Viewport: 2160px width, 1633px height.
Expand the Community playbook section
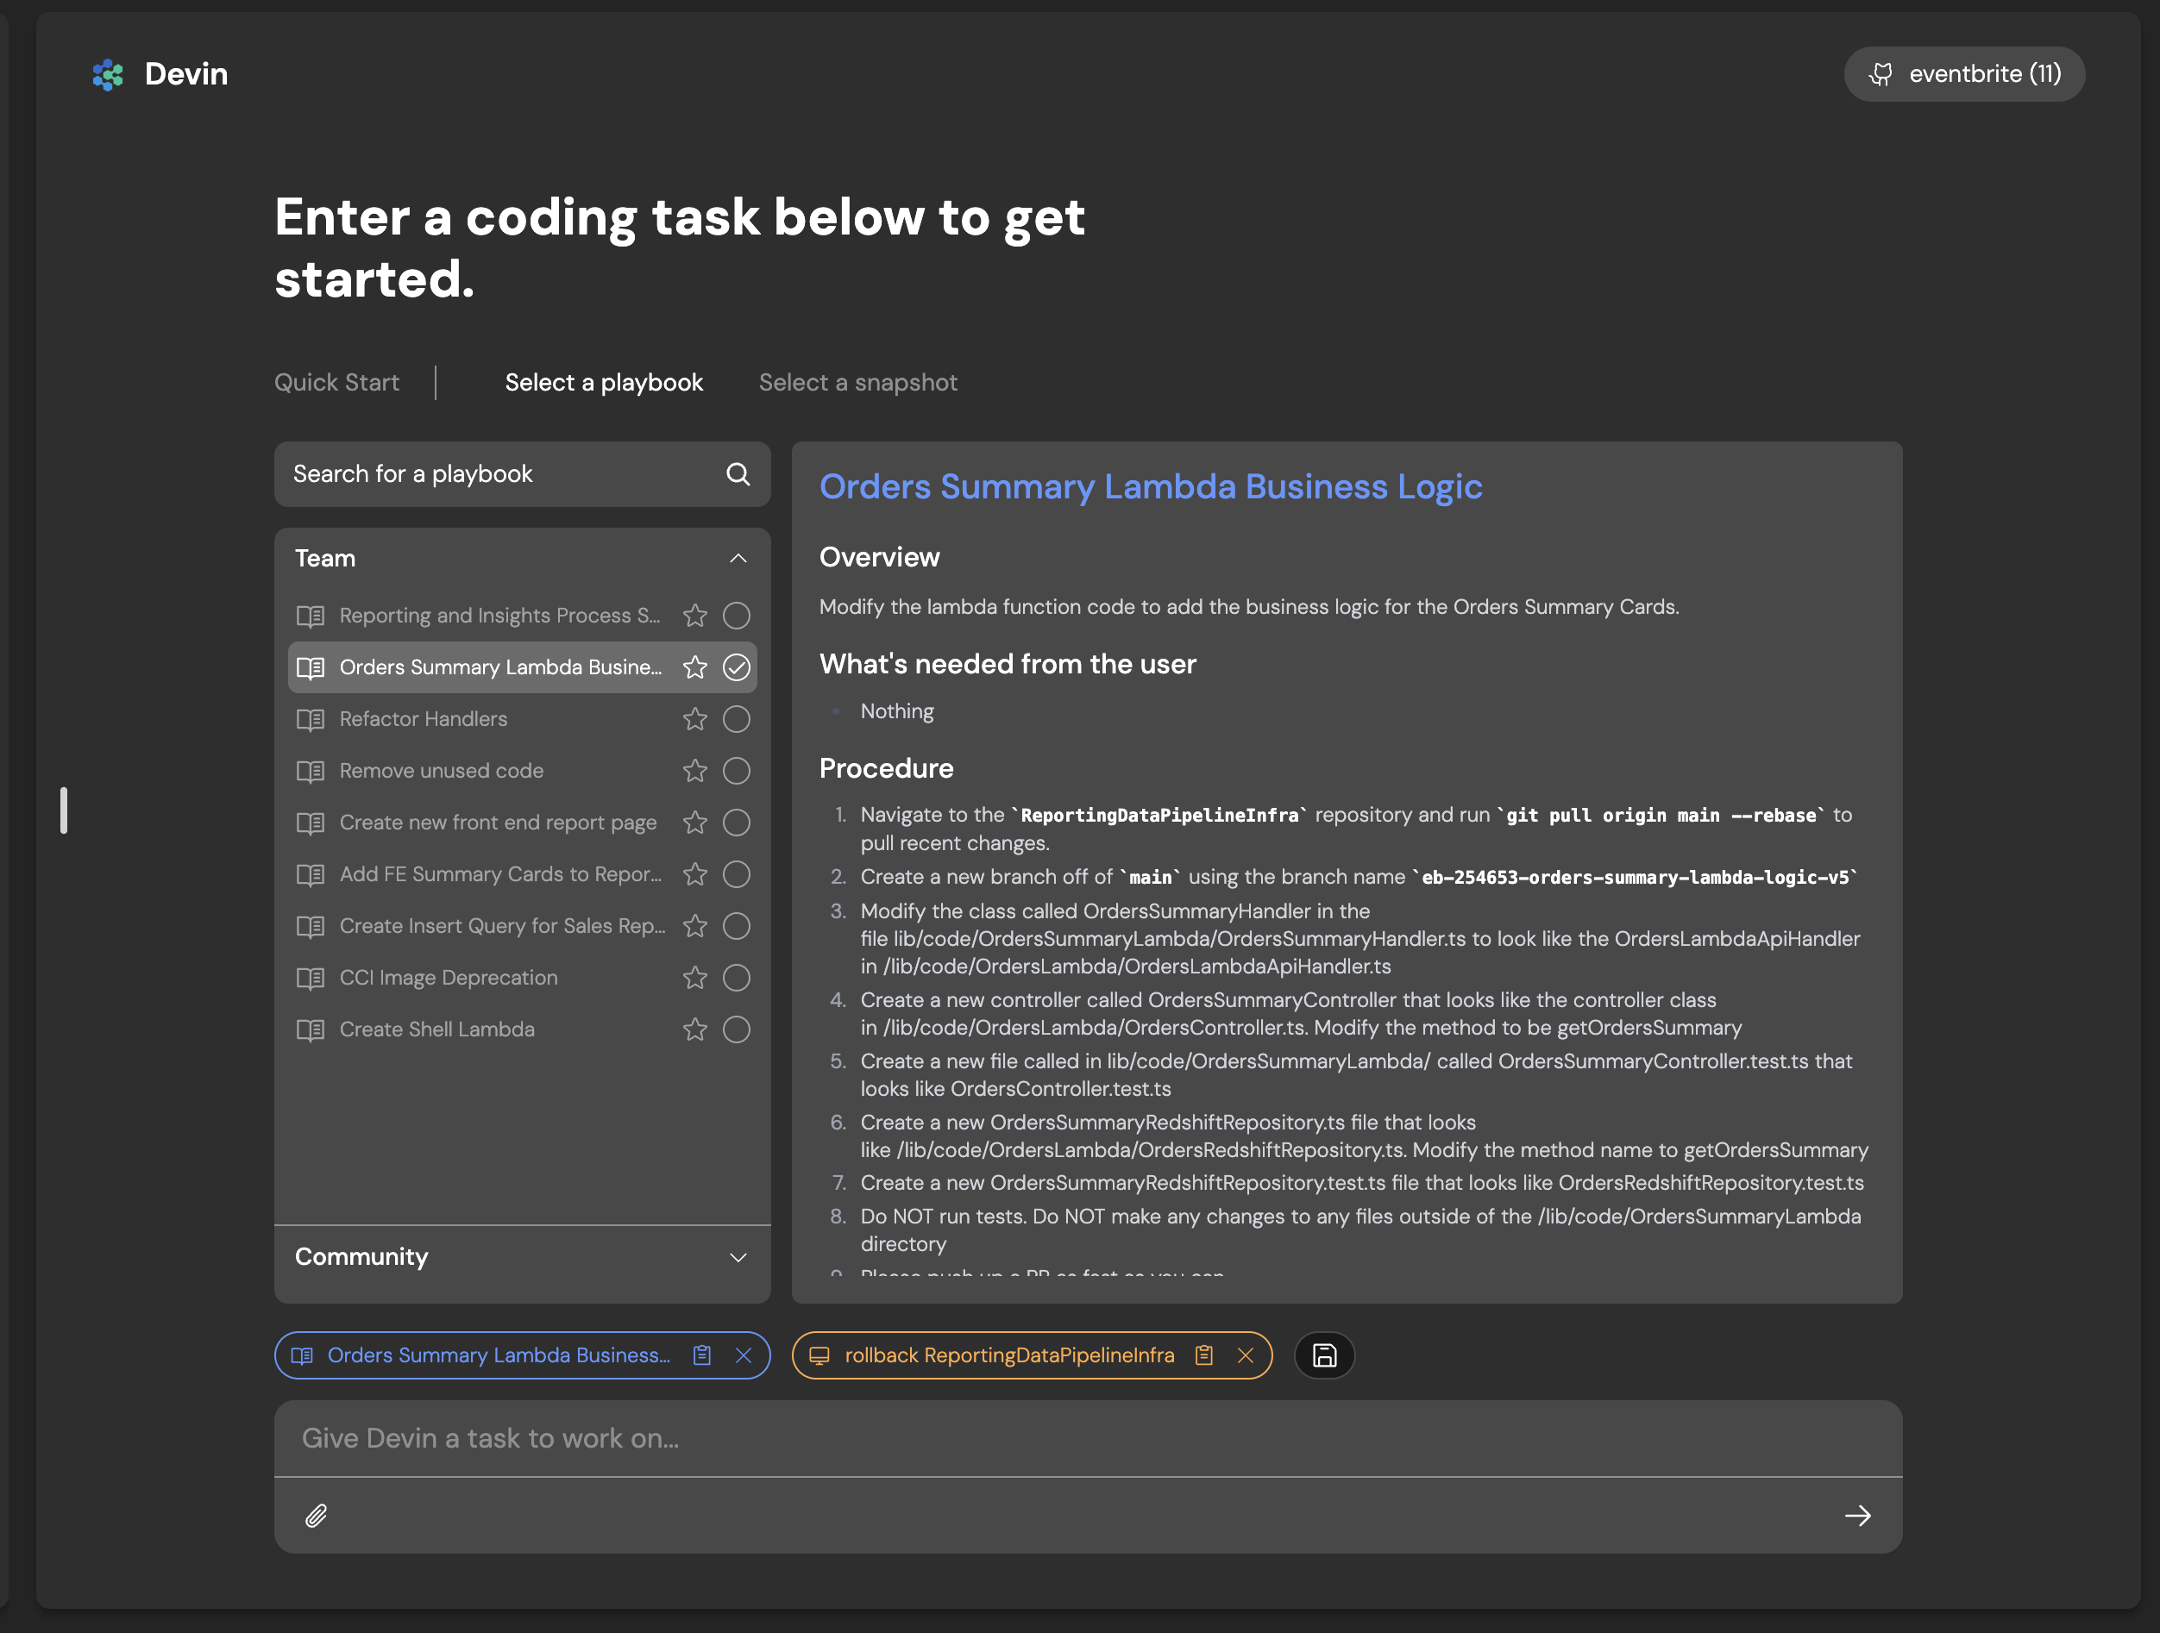tap(738, 1257)
